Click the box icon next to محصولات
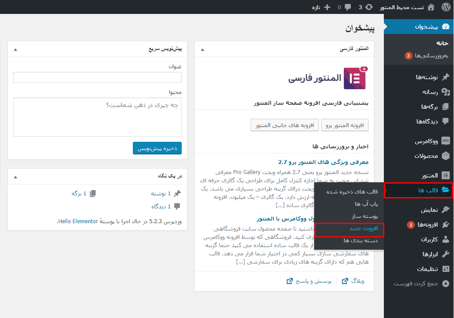The width and height of the screenshot is (454, 318). click(446, 156)
